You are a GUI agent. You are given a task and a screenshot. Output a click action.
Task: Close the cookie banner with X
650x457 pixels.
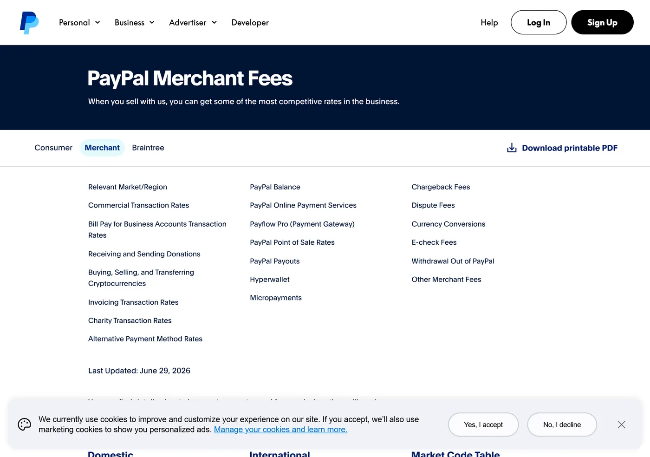(x=621, y=424)
